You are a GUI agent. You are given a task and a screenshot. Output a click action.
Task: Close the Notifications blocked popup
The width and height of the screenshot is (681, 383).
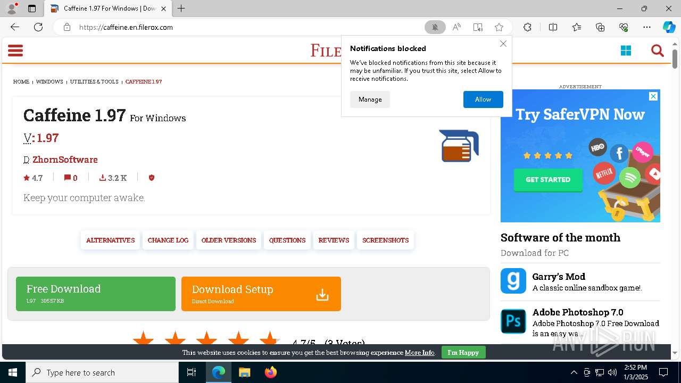coord(503,44)
